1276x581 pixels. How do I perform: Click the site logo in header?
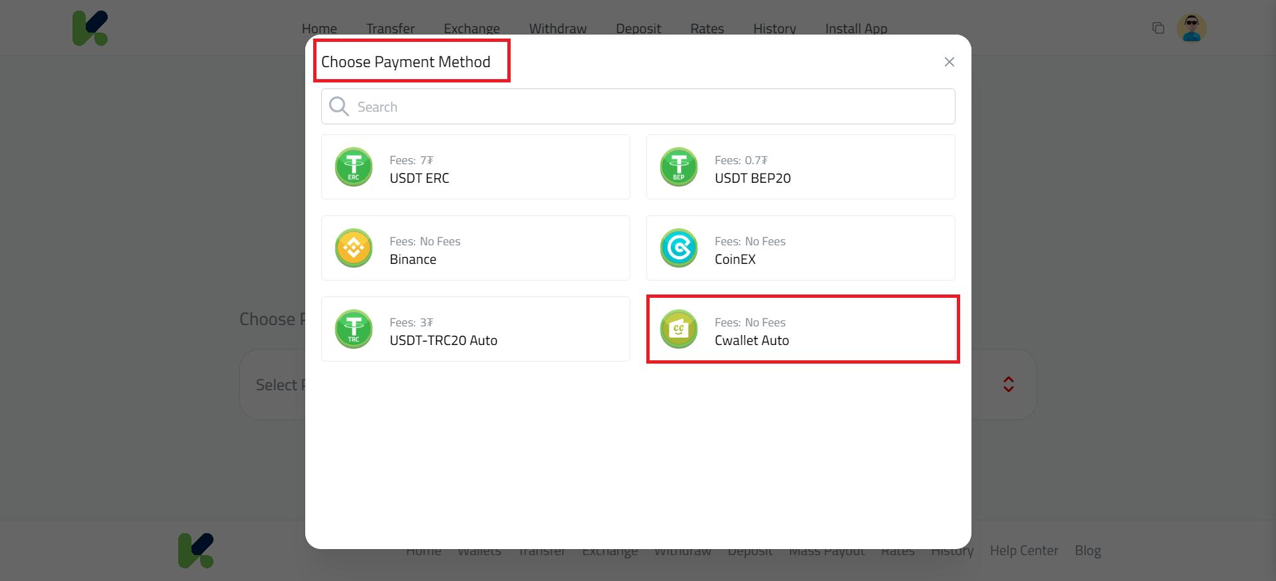pyautogui.click(x=90, y=28)
